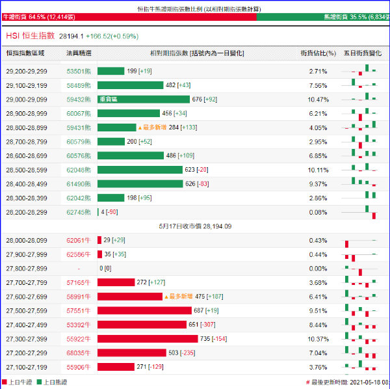390x389 pixels.
Task: Click the 10.37% street share value
Action: (x=318, y=339)
